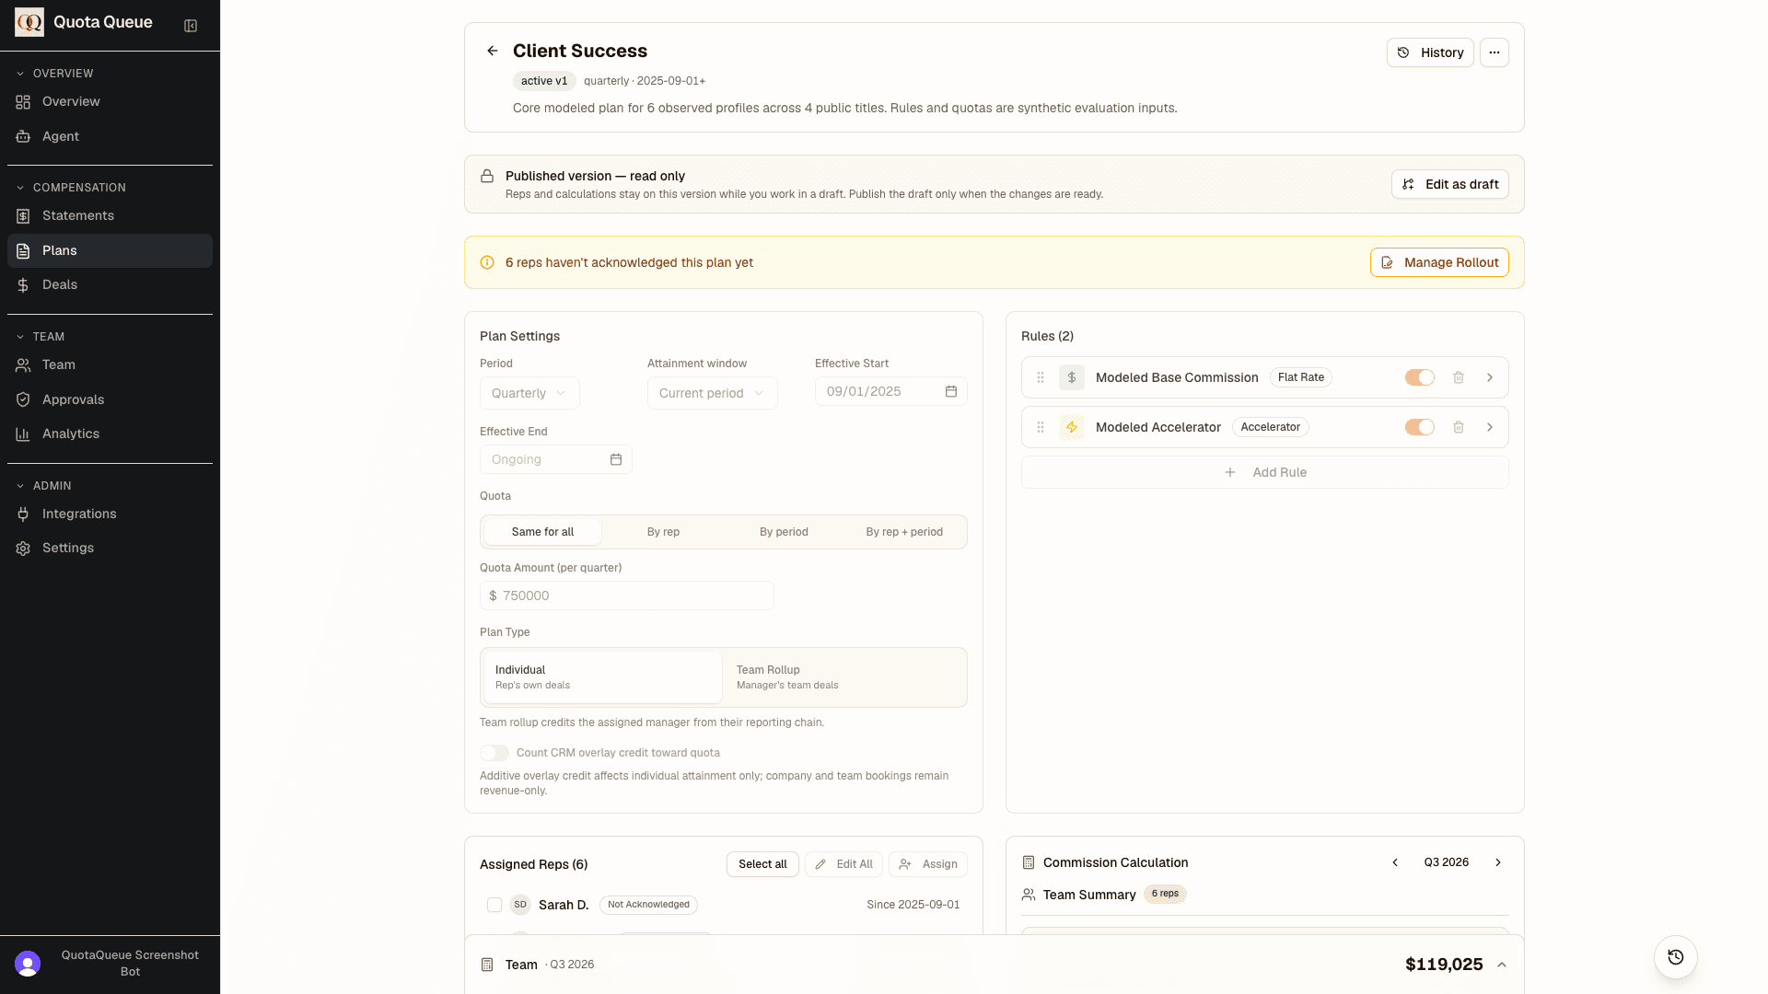This screenshot has height=994, width=1768.
Task: Switch quota mode to By rep
Action: [x=663, y=532]
